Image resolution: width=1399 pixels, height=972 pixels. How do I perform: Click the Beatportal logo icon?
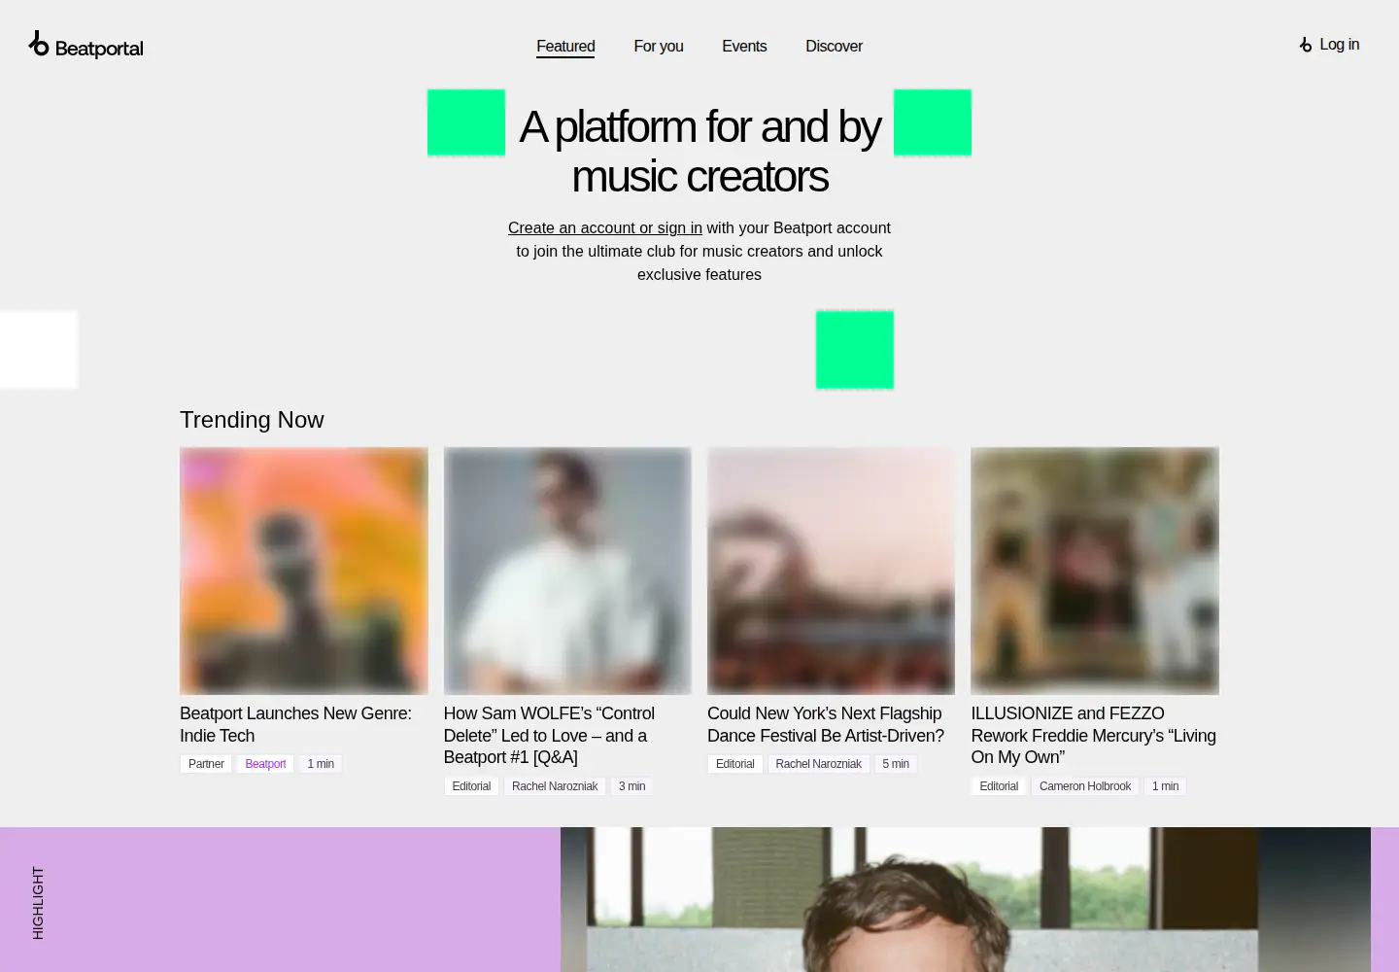tap(39, 44)
